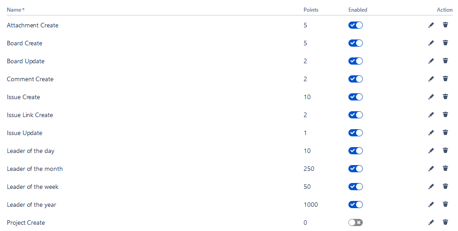Screen dimensions: 458x231
Task: Edit the Leader of the month rule
Action: (431, 169)
